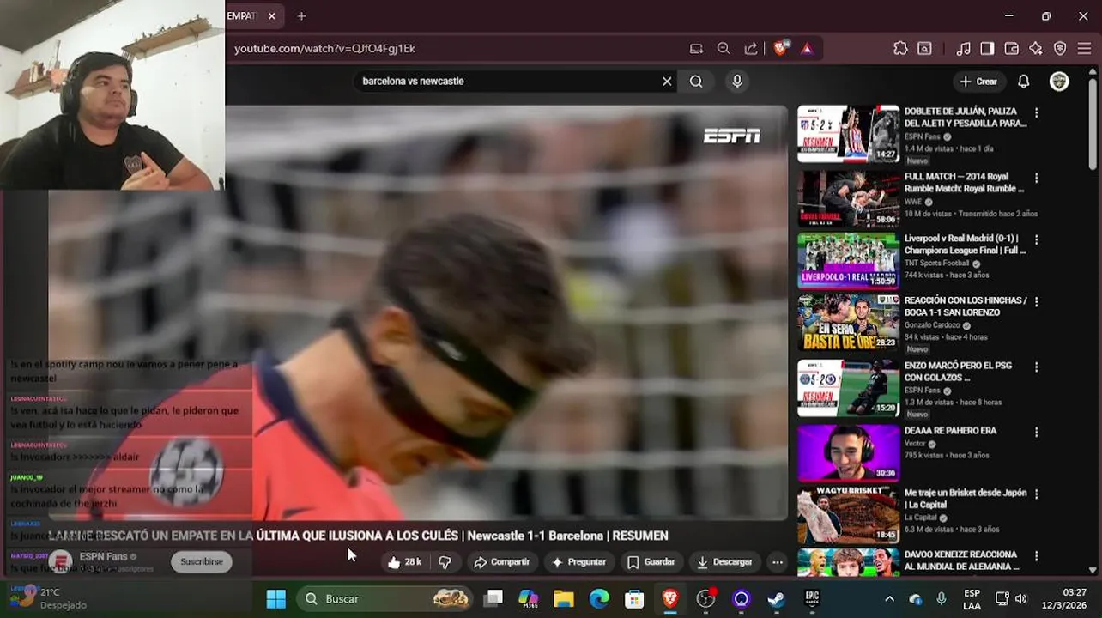Like the video (28 k thumbs up)
The width and height of the screenshot is (1102, 618).
[x=404, y=562]
